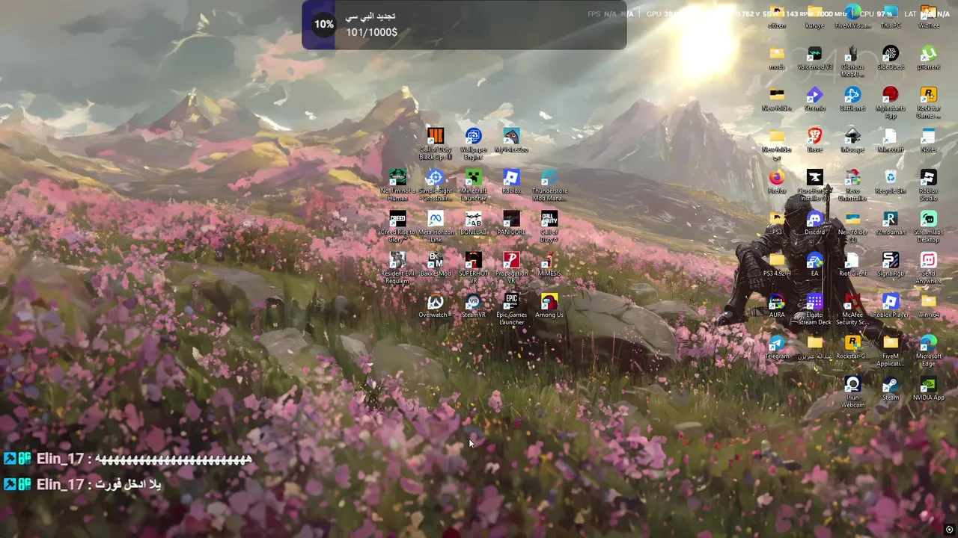Launch SideQuest app icon
This screenshot has width=958, height=538.
[890, 53]
